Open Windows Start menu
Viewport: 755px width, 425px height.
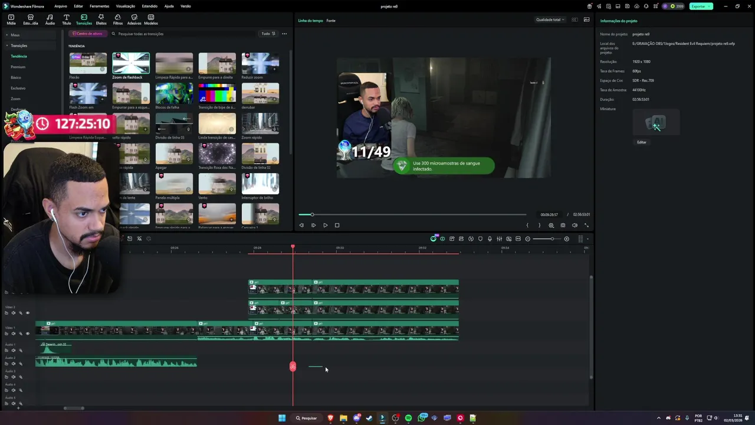282,418
